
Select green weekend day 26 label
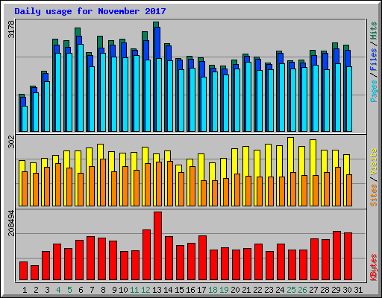302,290
